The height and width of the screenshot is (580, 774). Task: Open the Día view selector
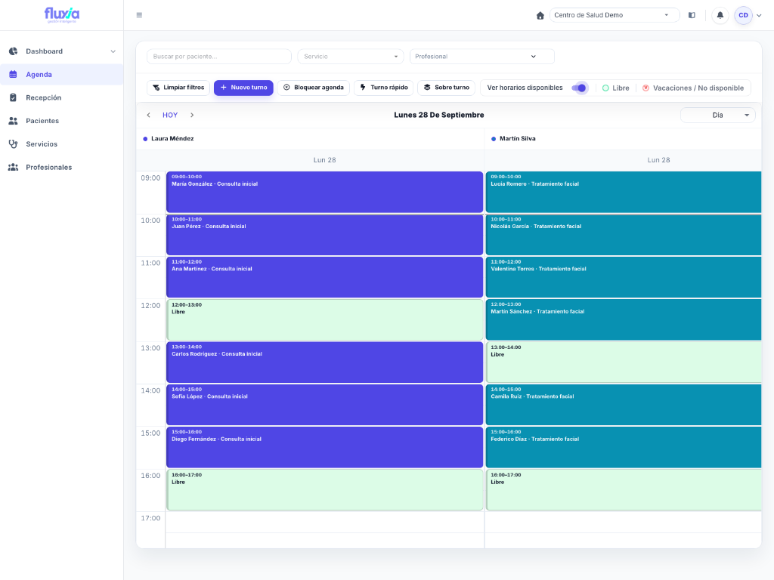pos(718,115)
